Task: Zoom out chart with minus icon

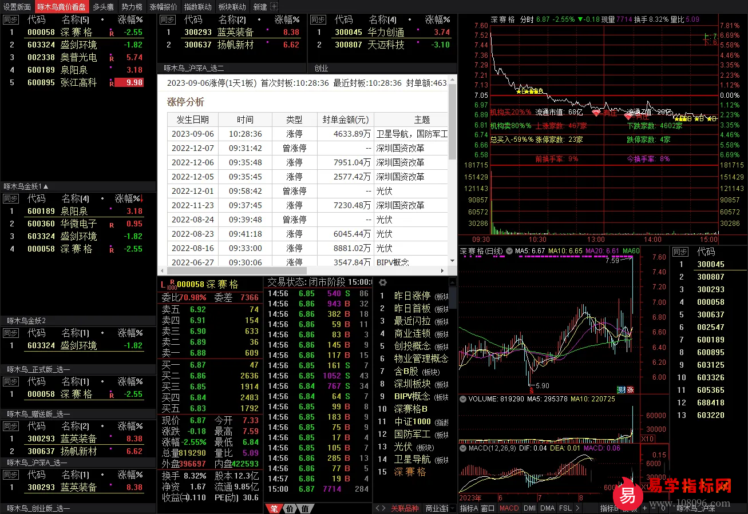Action: (x=655, y=508)
